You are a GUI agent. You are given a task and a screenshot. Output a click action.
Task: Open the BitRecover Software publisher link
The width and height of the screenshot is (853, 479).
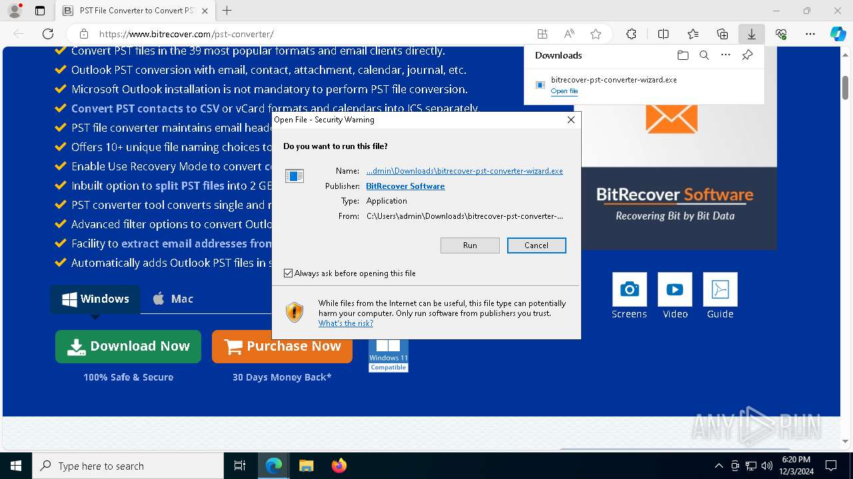(405, 186)
